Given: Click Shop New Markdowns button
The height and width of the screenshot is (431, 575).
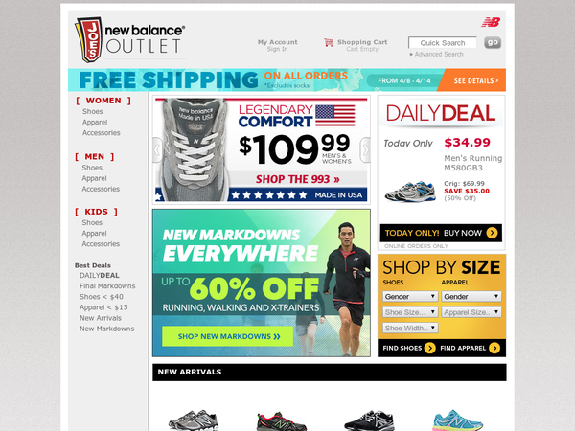Looking at the screenshot, I should click(228, 336).
